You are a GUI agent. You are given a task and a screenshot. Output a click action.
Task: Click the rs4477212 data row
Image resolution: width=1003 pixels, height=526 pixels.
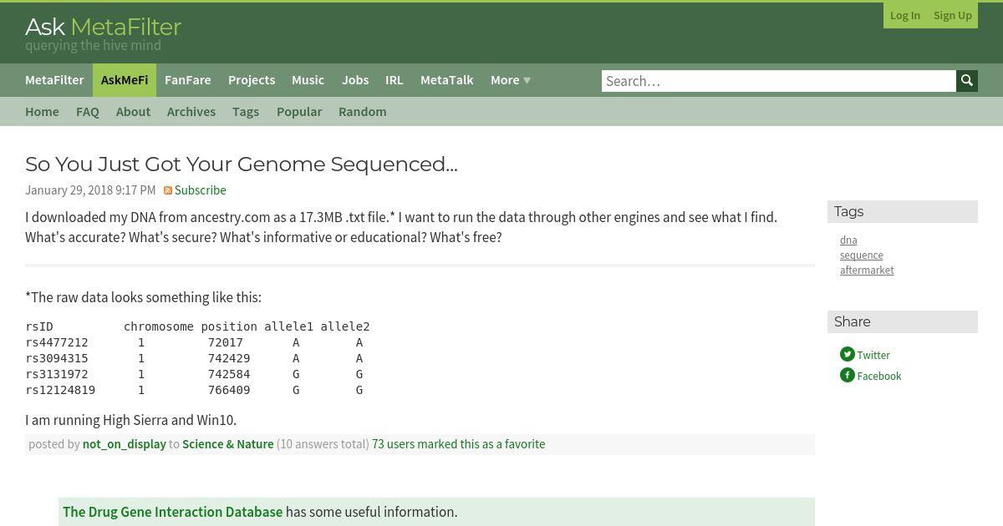195,342
